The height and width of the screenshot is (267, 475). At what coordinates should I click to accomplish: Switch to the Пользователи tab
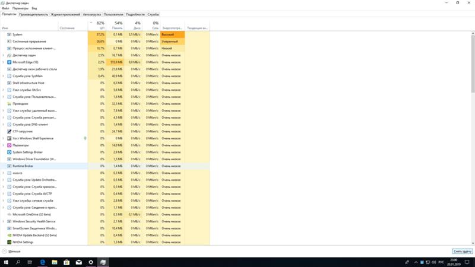coord(113,14)
